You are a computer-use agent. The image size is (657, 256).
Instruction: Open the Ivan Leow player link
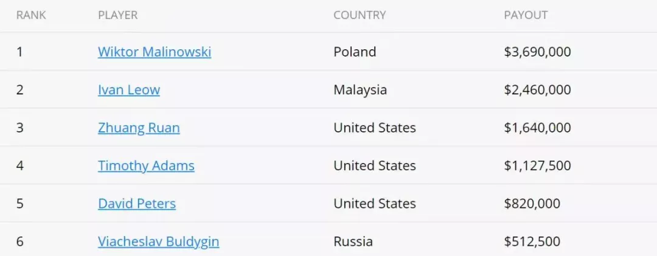129,89
